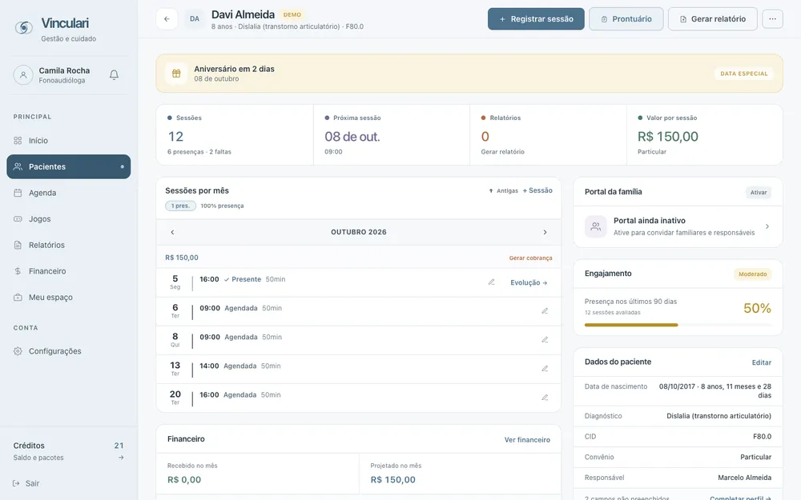Edit the scheduled session on day 6
Viewport: 801px width, 500px height.
pos(545,310)
